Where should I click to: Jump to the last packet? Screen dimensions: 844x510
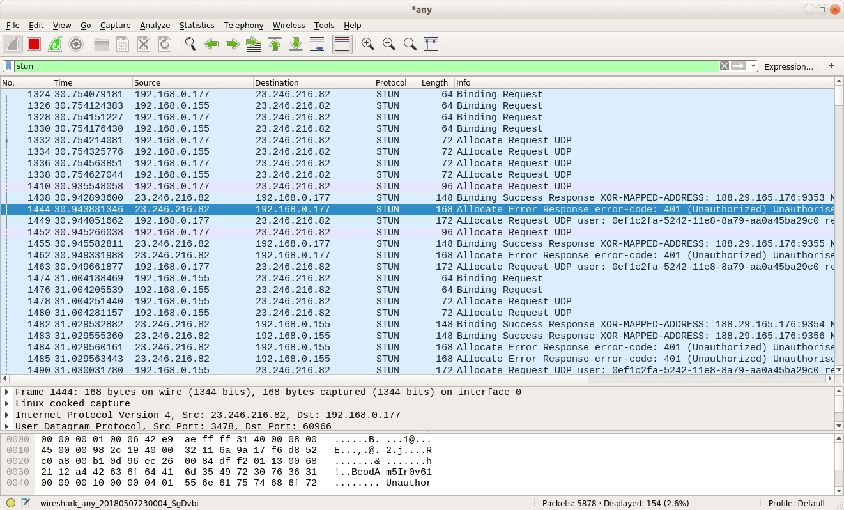296,44
